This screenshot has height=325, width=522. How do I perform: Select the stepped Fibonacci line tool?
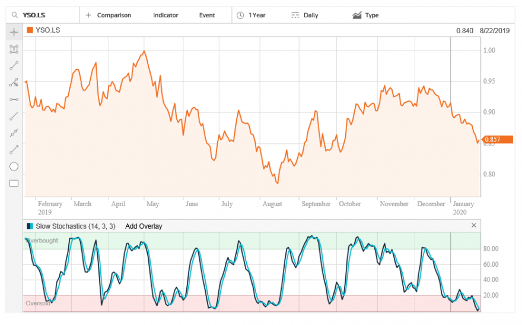point(14,132)
